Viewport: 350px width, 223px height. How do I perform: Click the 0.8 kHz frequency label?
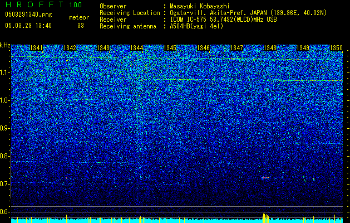click(x=4, y=156)
